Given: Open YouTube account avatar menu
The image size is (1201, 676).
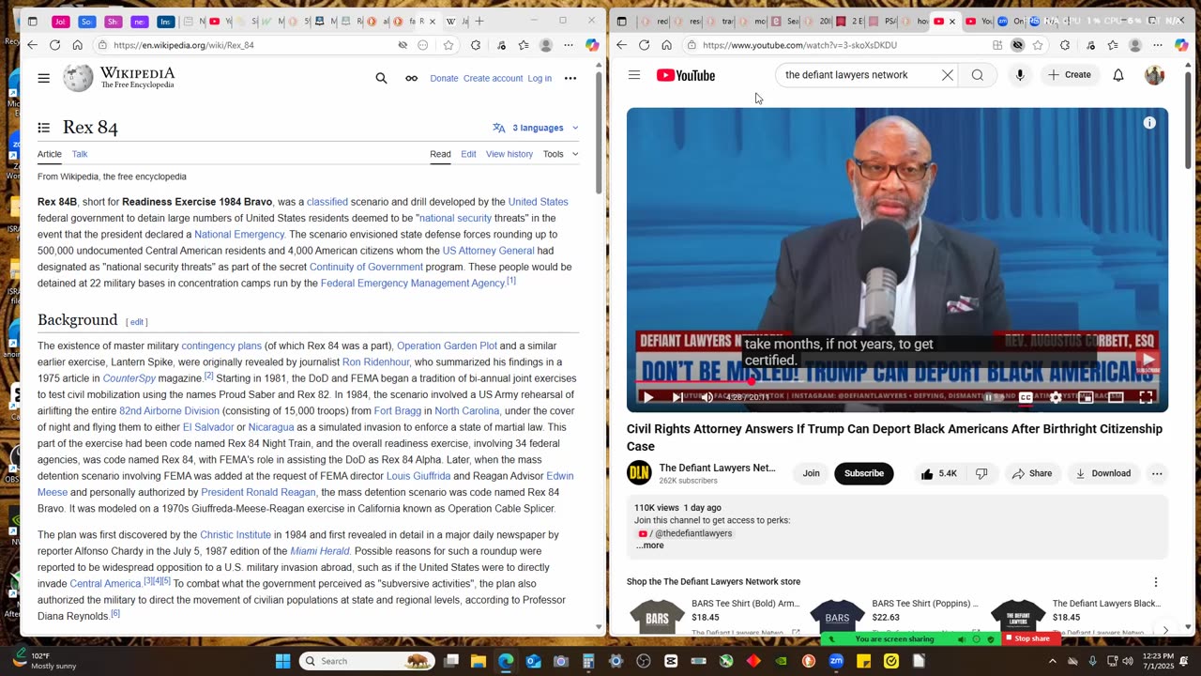Looking at the screenshot, I should click(x=1155, y=75).
